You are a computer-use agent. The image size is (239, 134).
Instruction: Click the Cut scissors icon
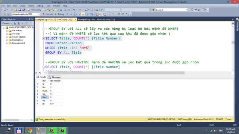click(x=61, y=10)
